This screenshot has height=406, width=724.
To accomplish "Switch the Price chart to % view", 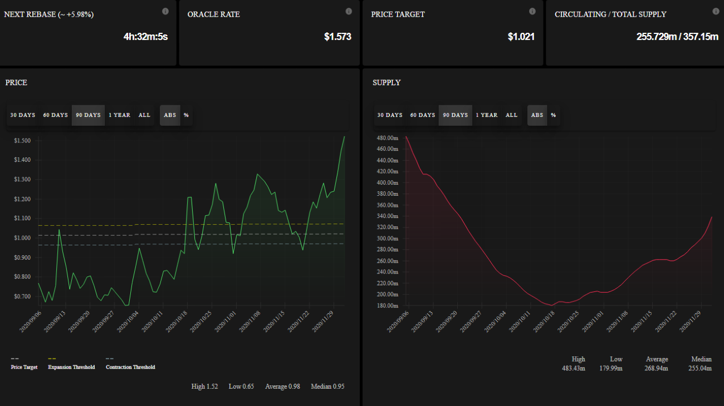I will (x=185, y=115).
